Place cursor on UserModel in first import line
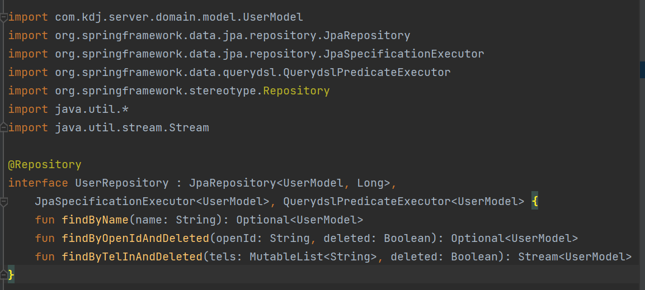 click(273, 17)
